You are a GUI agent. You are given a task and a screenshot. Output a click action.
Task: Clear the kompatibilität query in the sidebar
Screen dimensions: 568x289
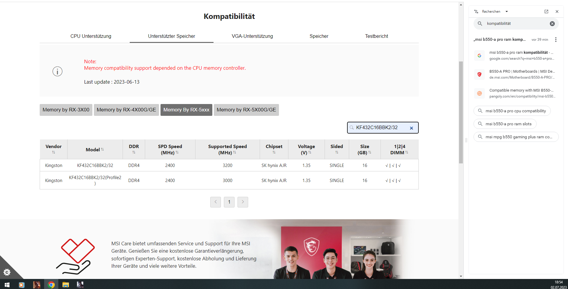tap(552, 23)
